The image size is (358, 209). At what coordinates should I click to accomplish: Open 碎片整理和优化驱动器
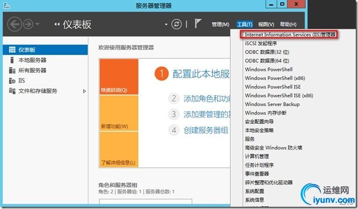tap(268, 182)
